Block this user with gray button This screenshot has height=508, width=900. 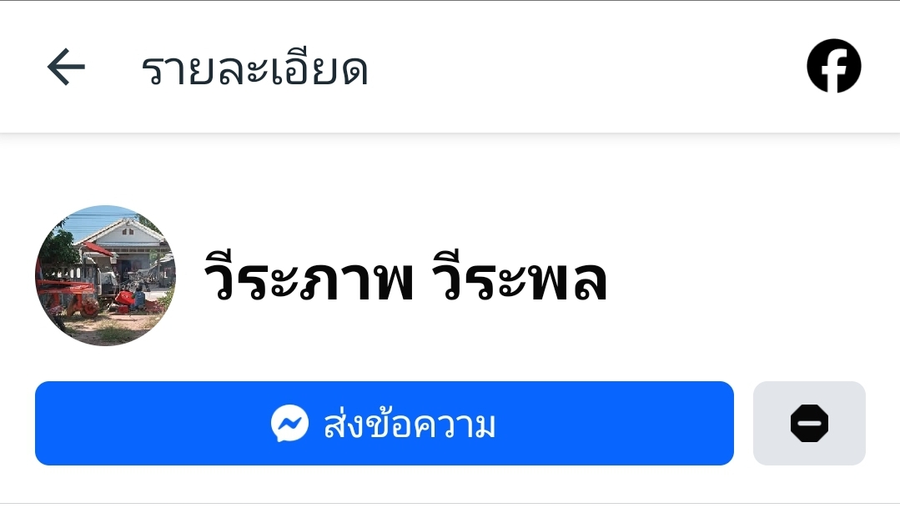pyautogui.click(x=809, y=424)
